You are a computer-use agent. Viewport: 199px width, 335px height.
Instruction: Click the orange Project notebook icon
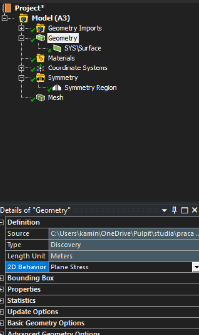[x=6, y=8]
